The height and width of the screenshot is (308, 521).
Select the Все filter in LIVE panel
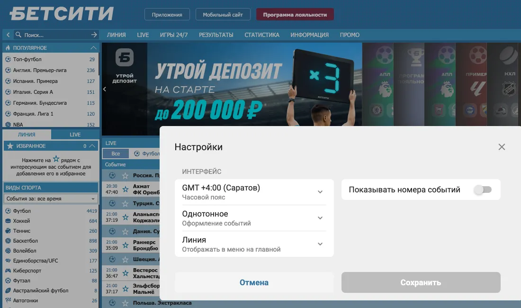click(116, 154)
